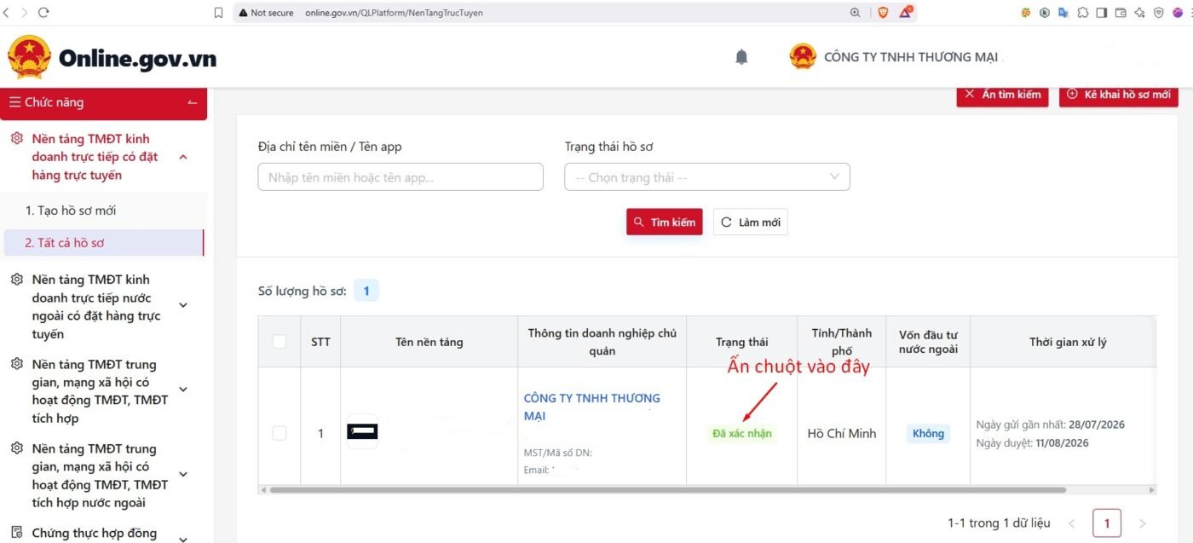The height and width of the screenshot is (543, 1193).
Task: Click the next page arrow in pagination
Action: click(1143, 523)
